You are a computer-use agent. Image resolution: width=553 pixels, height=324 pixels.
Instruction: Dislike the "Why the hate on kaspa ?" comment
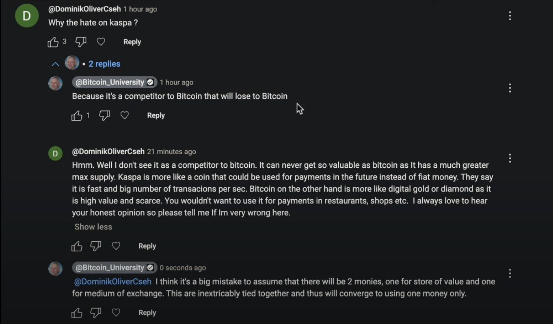pyautogui.click(x=81, y=42)
